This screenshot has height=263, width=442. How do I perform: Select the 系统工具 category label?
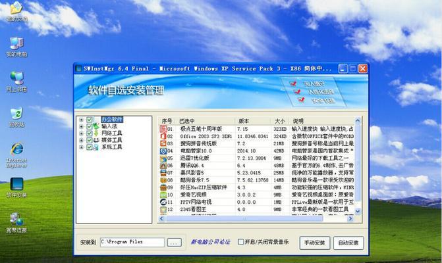(111, 147)
